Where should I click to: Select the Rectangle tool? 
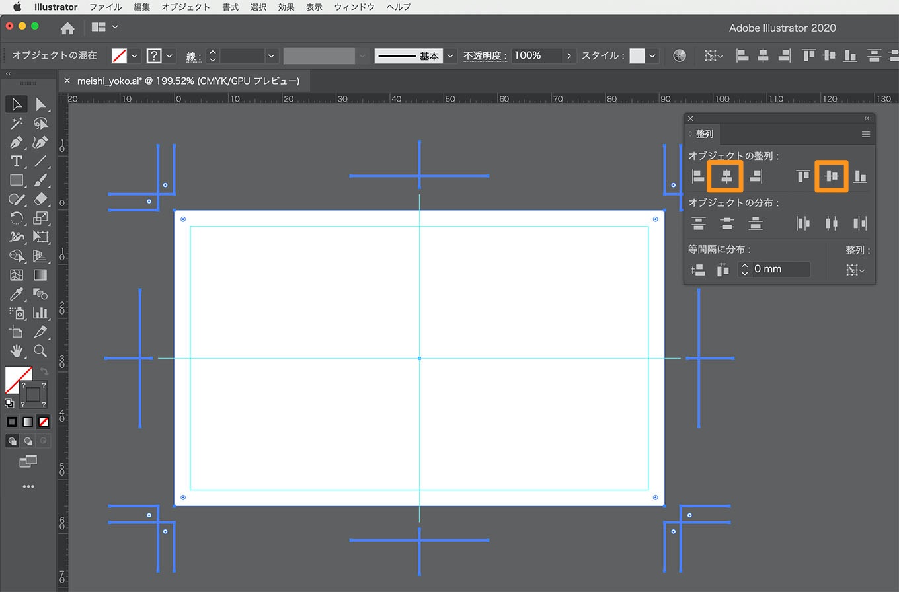tap(17, 180)
